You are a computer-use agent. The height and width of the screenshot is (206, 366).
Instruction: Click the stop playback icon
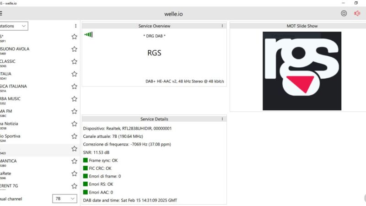[x=344, y=13]
